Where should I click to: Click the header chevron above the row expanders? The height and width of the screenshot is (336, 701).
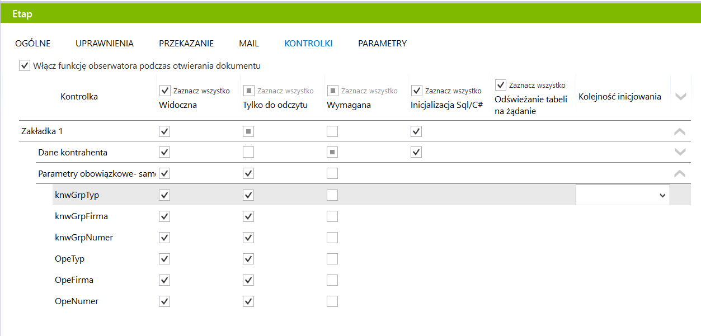[x=680, y=97]
